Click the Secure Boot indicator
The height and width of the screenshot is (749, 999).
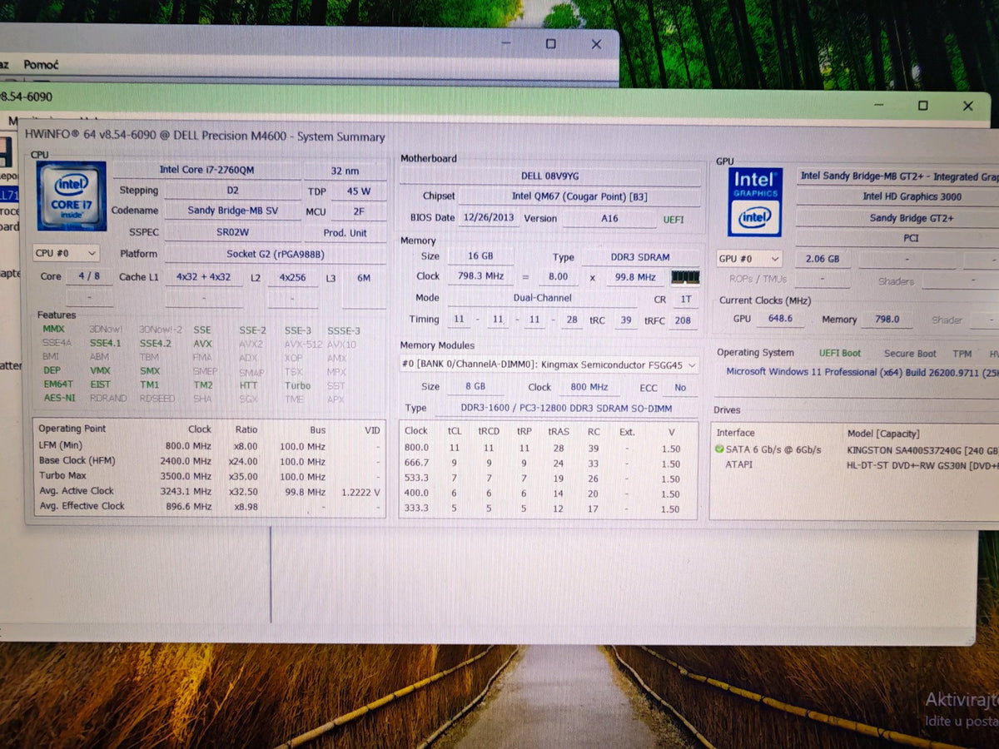910,353
